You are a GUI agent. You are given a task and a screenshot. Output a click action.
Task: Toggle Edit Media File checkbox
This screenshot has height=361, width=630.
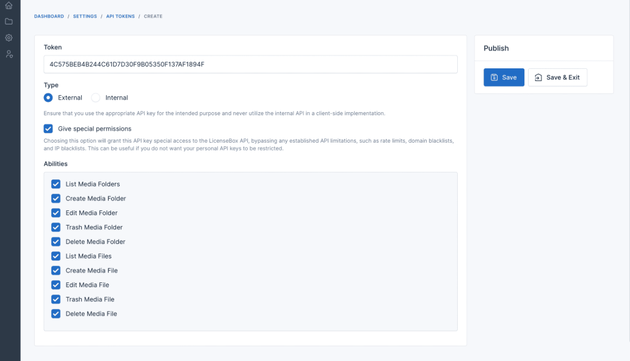tap(56, 285)
